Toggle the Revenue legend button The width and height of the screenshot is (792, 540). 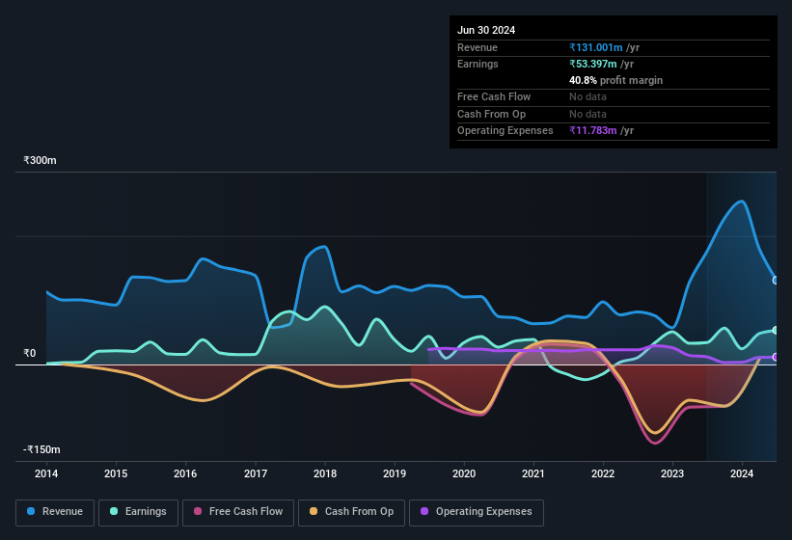pos(55,512)
